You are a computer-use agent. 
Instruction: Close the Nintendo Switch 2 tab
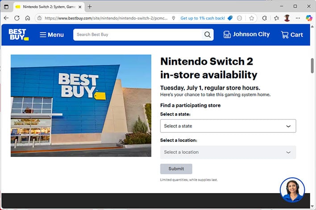pyautogui.click(x=80, y=7)
